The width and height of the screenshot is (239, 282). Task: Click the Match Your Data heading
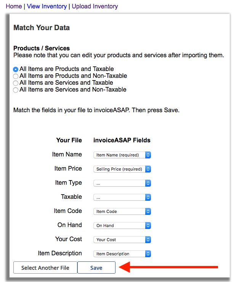(x=42, y=28)
